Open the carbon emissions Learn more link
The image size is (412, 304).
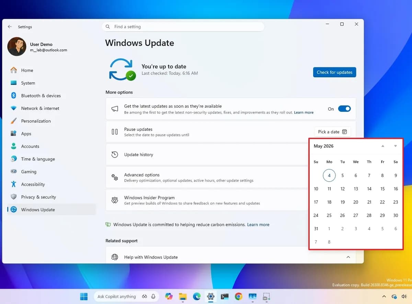click(x=258, y=225)
